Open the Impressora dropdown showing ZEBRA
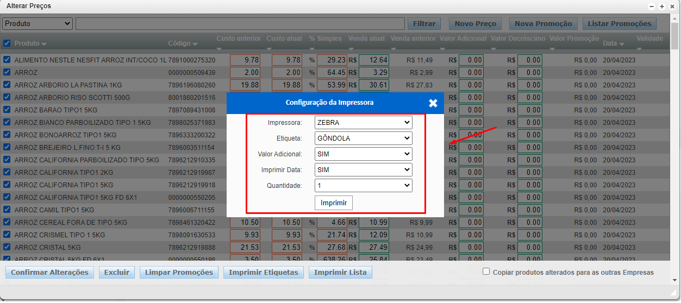 [363, 123]
